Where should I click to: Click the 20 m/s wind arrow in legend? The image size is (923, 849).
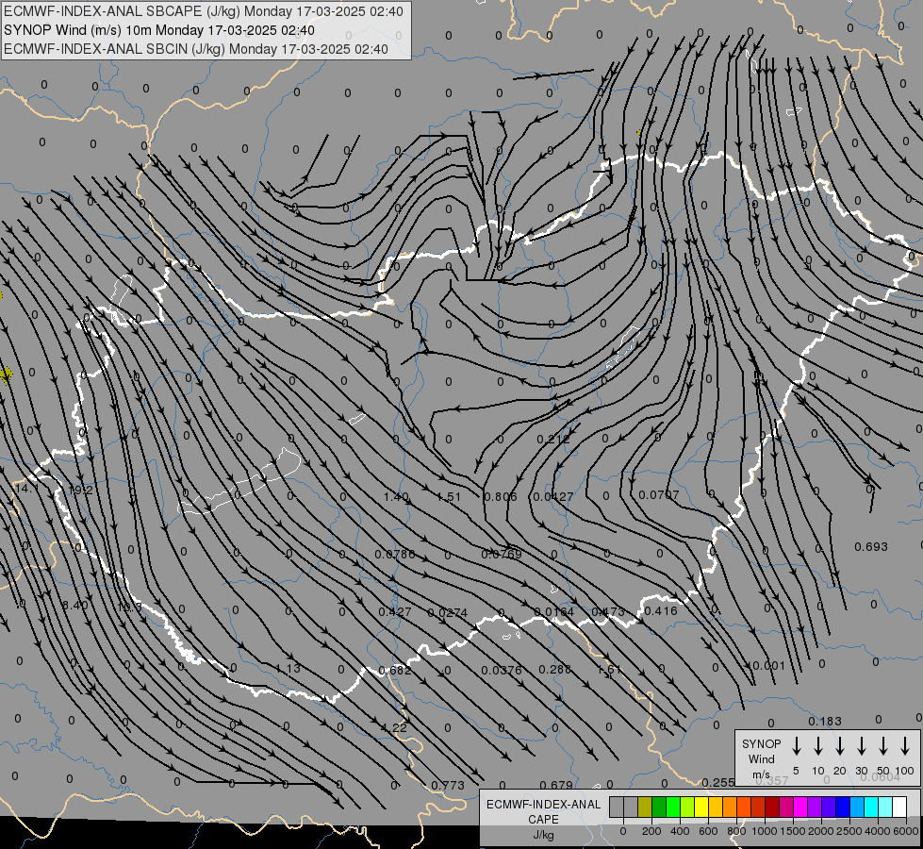tap(839, 746)
